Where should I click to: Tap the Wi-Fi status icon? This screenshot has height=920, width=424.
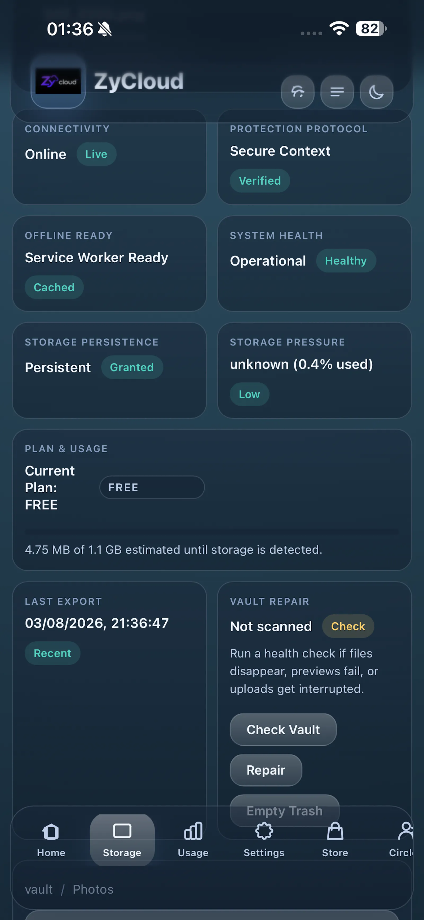[339, 29]
